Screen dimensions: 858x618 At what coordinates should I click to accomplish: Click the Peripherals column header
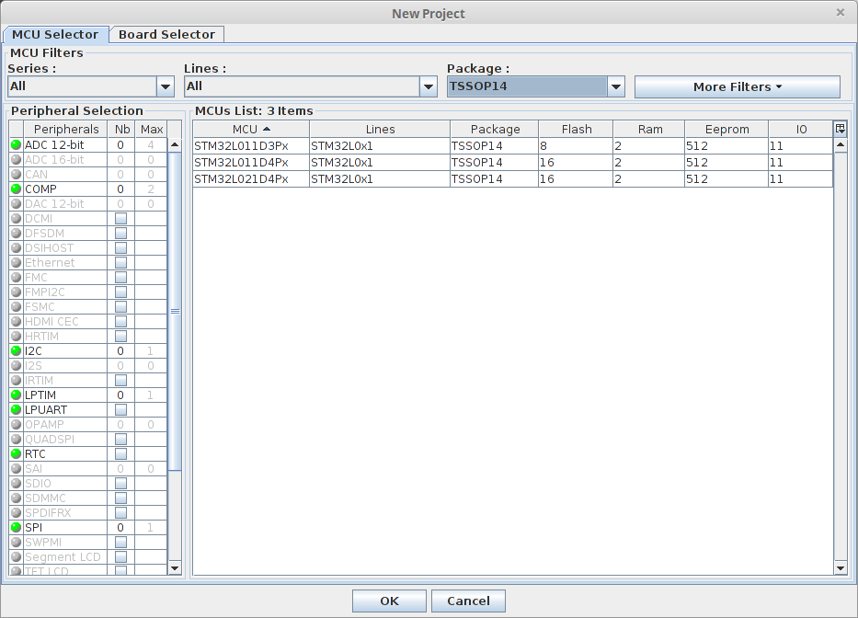tap(65, 129)
